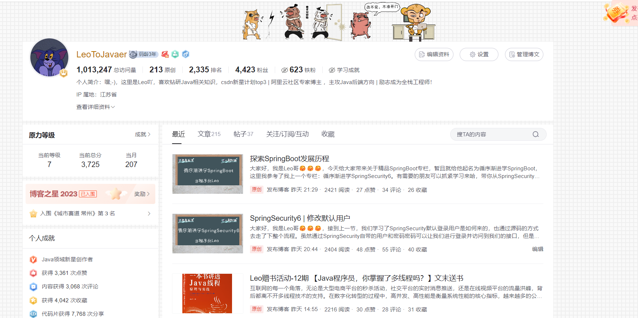Click the icon beside 获得 3,361 次点赞
638x318 pixels.
[x=33, y=273]
